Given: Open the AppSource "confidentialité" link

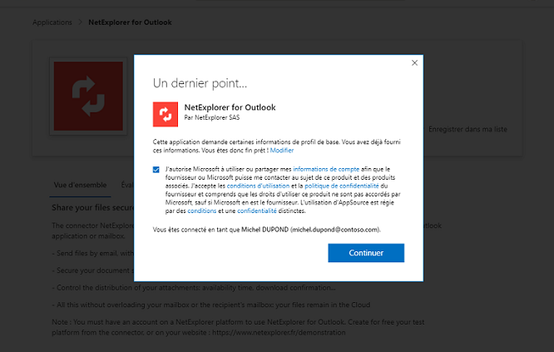Looking at the screenshot, I should (x=257, y=211).
